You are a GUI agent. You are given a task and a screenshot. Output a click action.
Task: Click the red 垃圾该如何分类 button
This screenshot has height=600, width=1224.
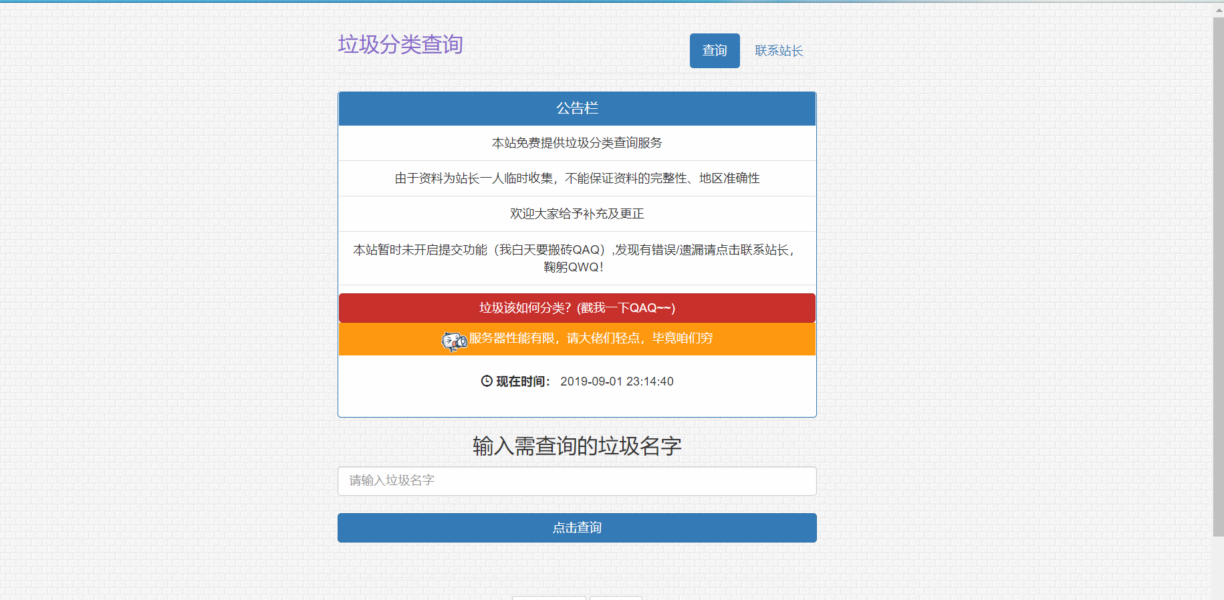click(x=577, y=308)
